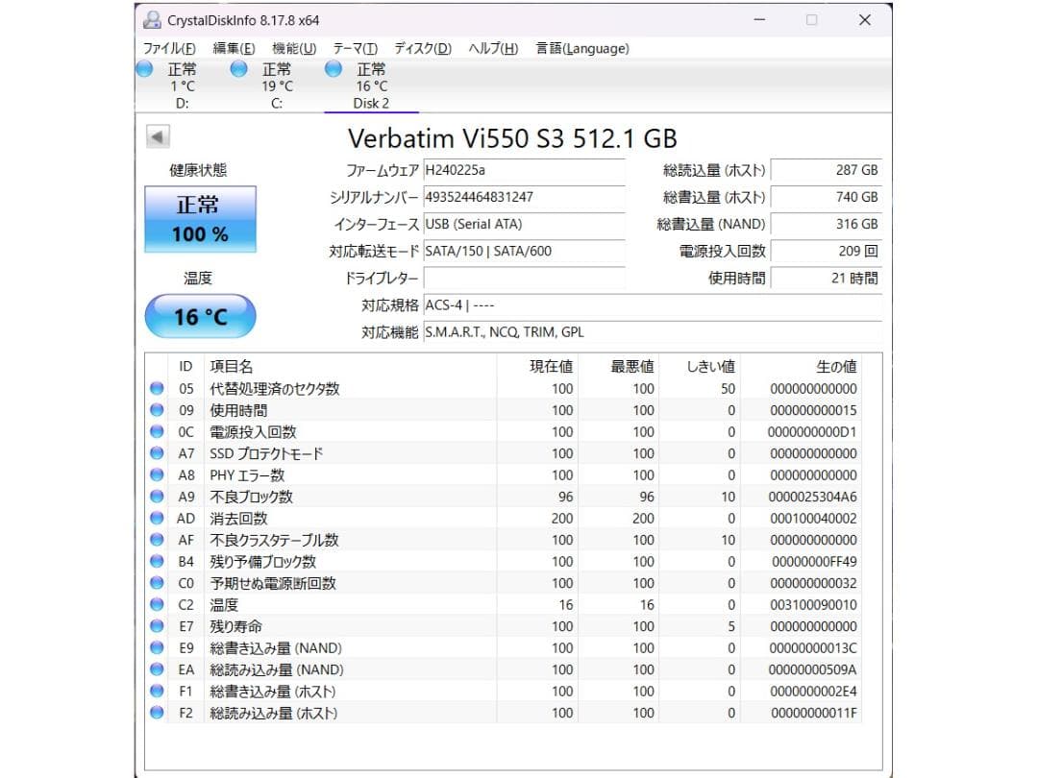Click the 16 °C temperature button
Screen dimensions: 1038x778
tap(200, 316)
